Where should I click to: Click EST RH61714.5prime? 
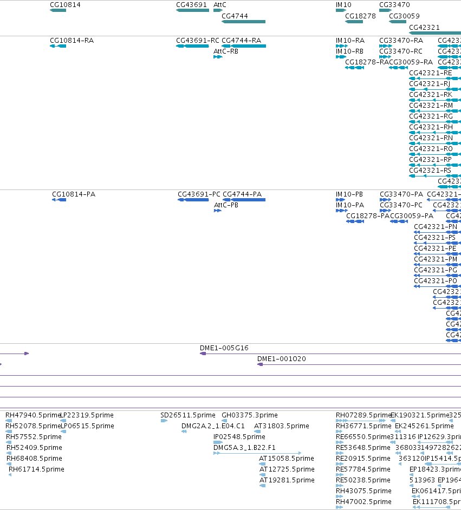click(x=36, y=469)
